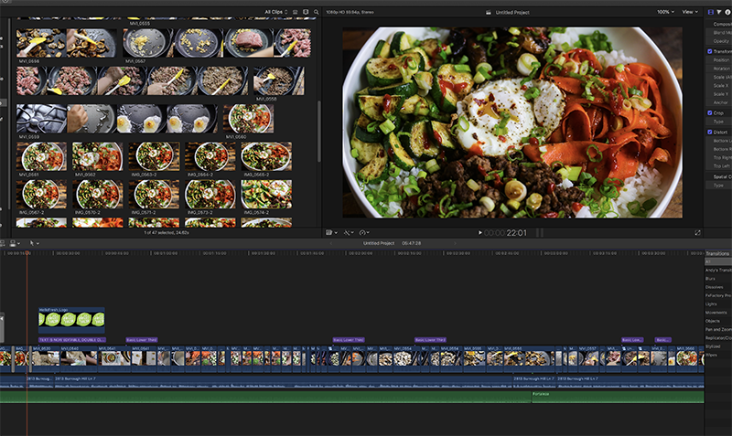Click the timeline left edge sidebar handle
The image size is (732, 436).
click(2, 327)
